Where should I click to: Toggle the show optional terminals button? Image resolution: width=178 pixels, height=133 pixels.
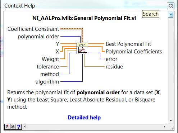[x=7, y=127]
